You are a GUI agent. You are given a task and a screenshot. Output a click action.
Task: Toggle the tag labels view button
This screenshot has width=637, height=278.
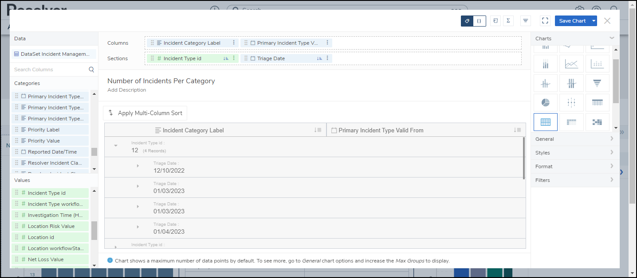point(467,21)
